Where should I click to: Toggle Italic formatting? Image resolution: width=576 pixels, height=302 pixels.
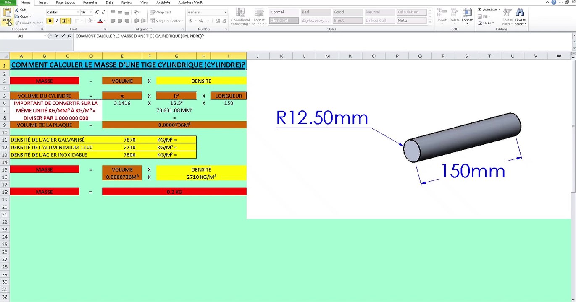(x=57, y=21)
